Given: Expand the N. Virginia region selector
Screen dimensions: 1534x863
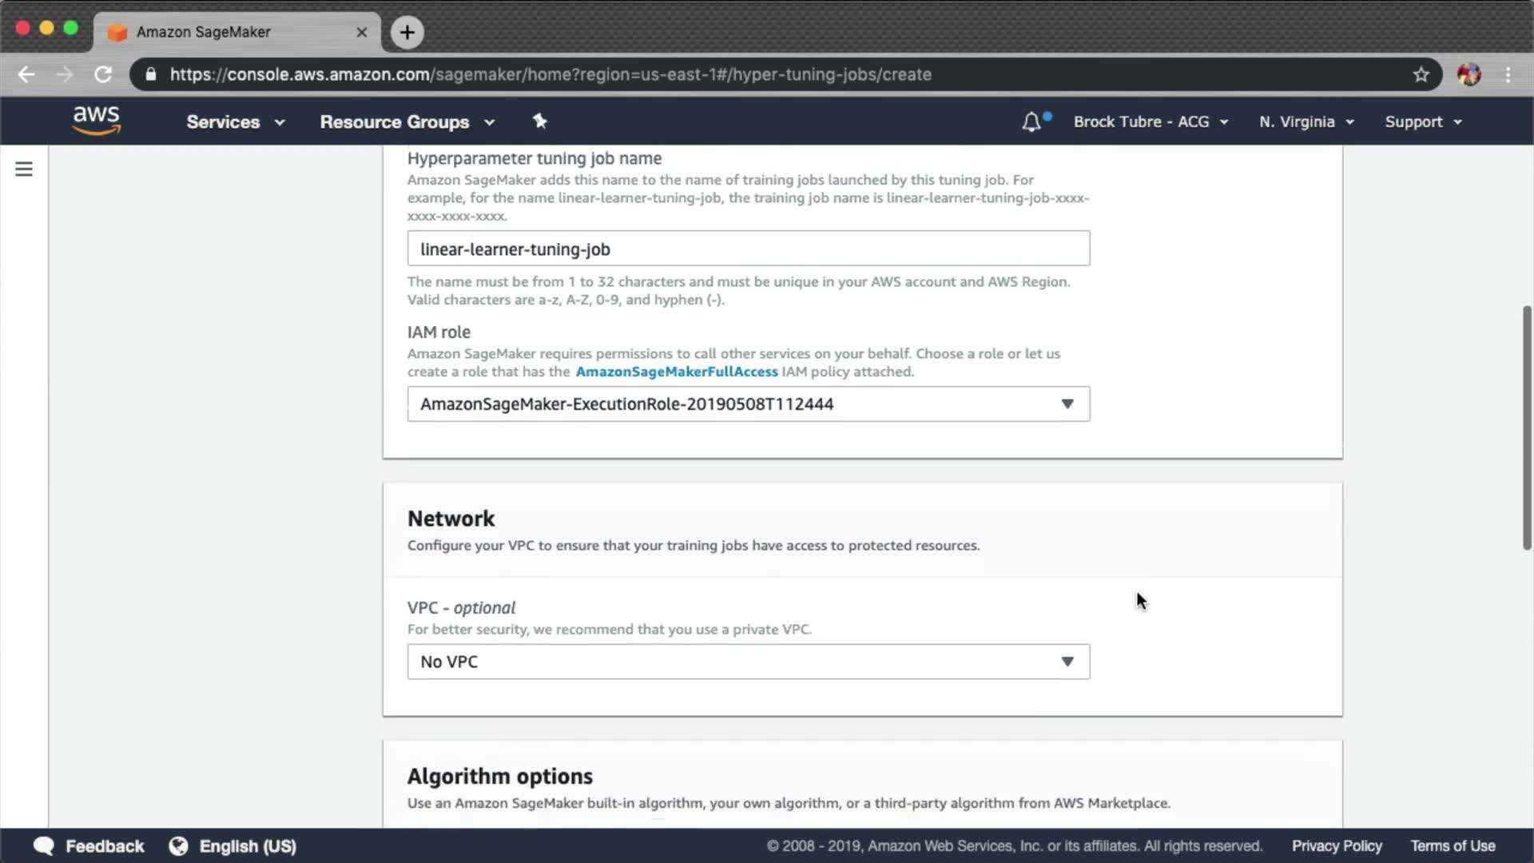Looking at the screenshot, I should [x=1306, y=121].
